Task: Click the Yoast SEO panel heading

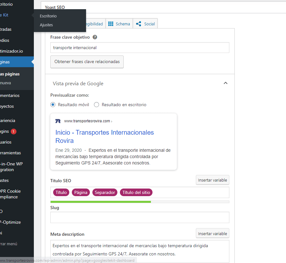Action: click(55, 7)
